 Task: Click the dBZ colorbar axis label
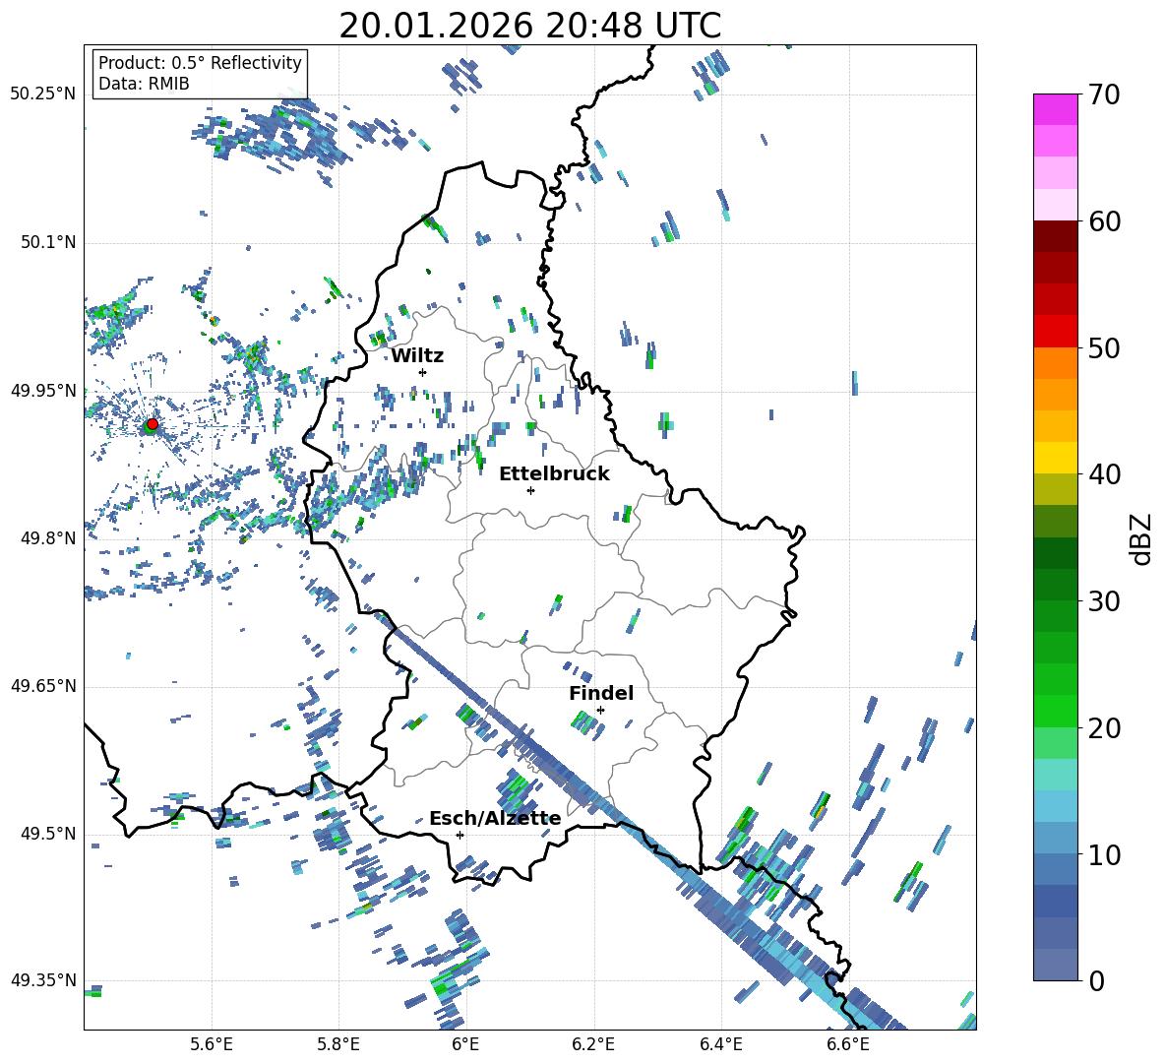1139,538
